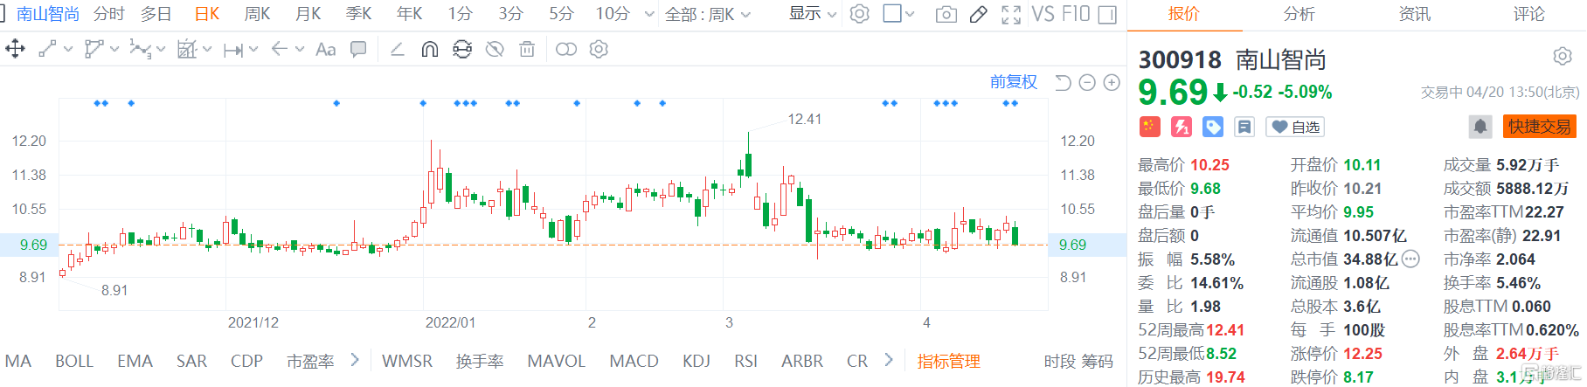The image size is (1587, 387).
Task: Open the 快捷交易 quick trade button
Action: 1539,127
